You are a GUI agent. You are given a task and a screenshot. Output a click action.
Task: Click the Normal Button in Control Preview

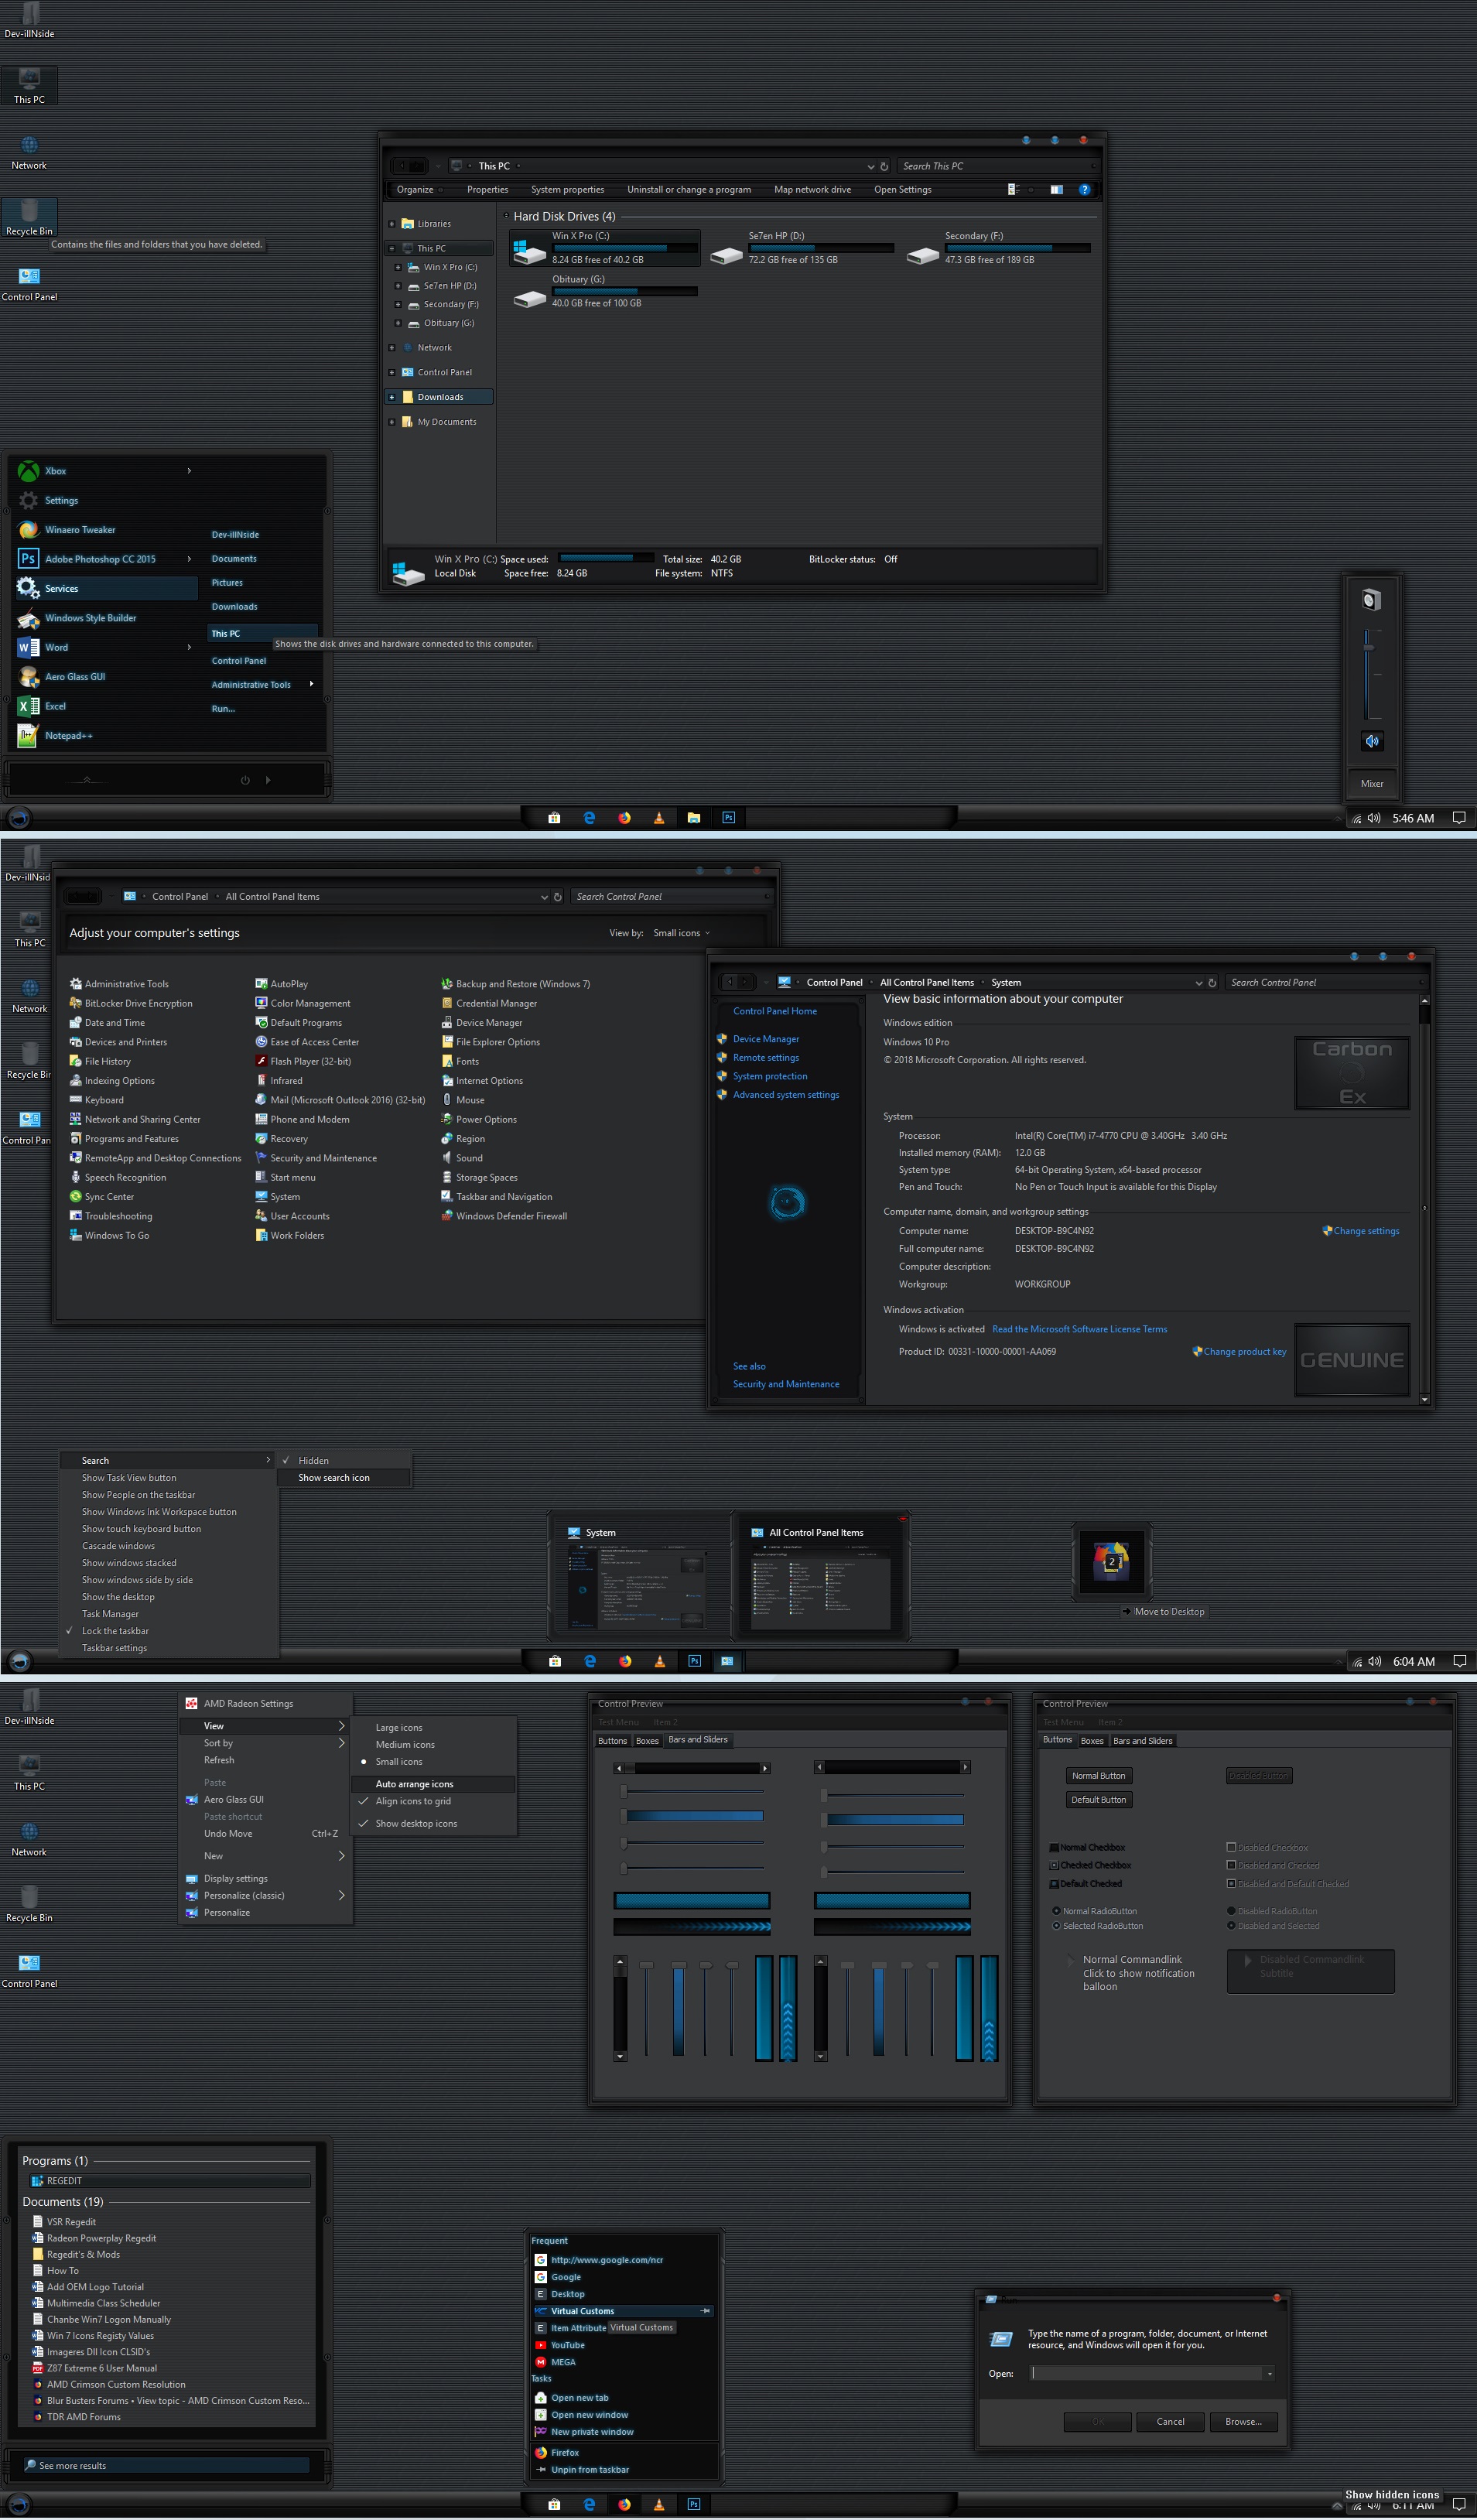tap(1099, 1776)
